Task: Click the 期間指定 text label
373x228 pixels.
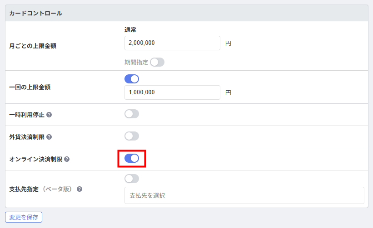Action: pyautogui.click(x=136, y=63)
